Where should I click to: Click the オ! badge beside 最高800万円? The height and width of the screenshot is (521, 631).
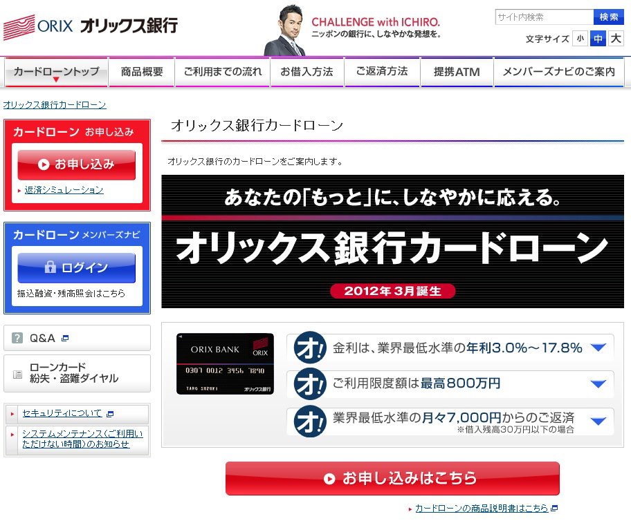point(309,384)
